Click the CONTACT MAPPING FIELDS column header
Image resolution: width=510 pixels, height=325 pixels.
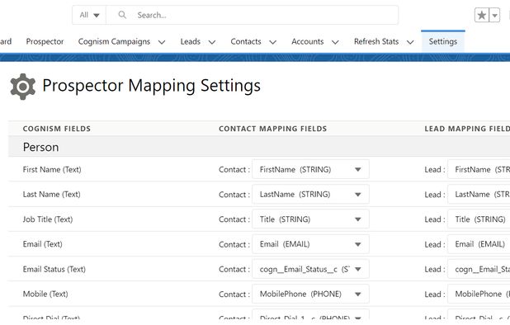272,129
